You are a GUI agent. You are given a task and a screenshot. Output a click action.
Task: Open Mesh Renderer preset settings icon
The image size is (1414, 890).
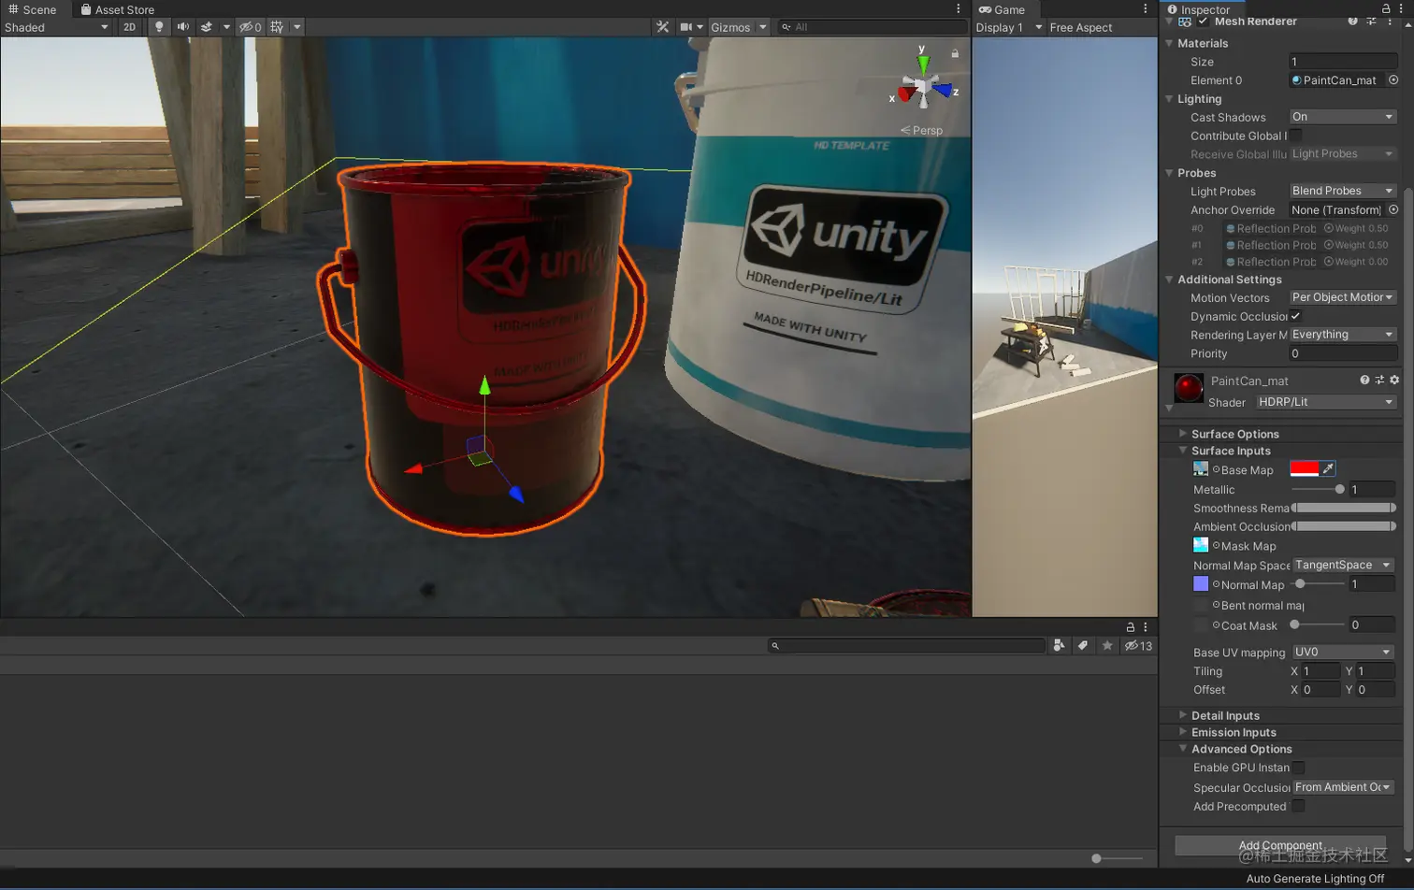point(1371,21)
